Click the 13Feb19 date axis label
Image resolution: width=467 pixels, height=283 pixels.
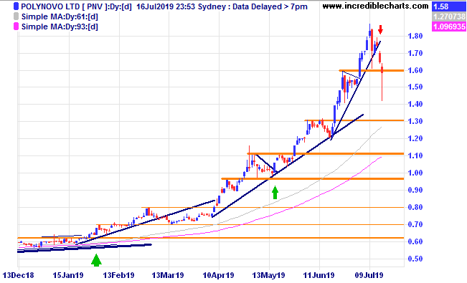tap(118, 276)
